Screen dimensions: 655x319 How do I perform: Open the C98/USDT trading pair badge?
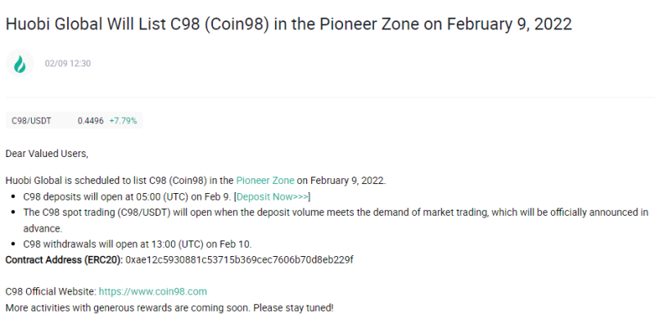(x=74, y=121)
